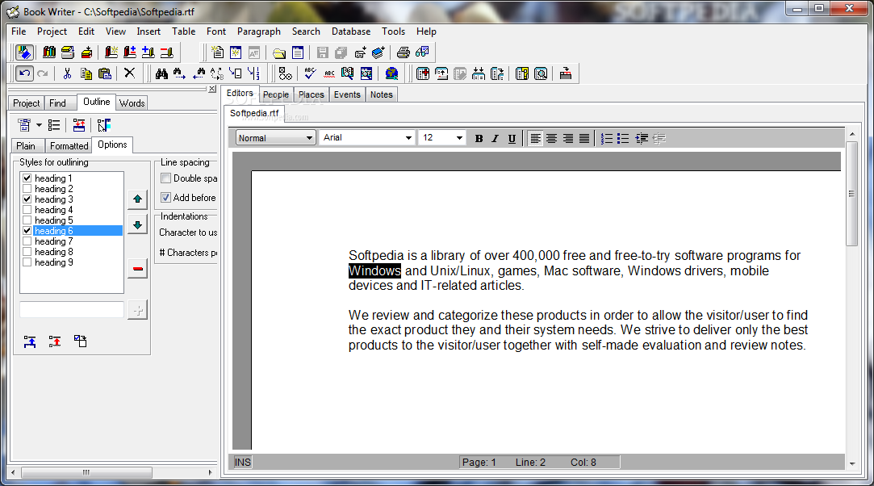Click the Print icon
Viewport: 874px width, 486px height.
coord(404,52)
